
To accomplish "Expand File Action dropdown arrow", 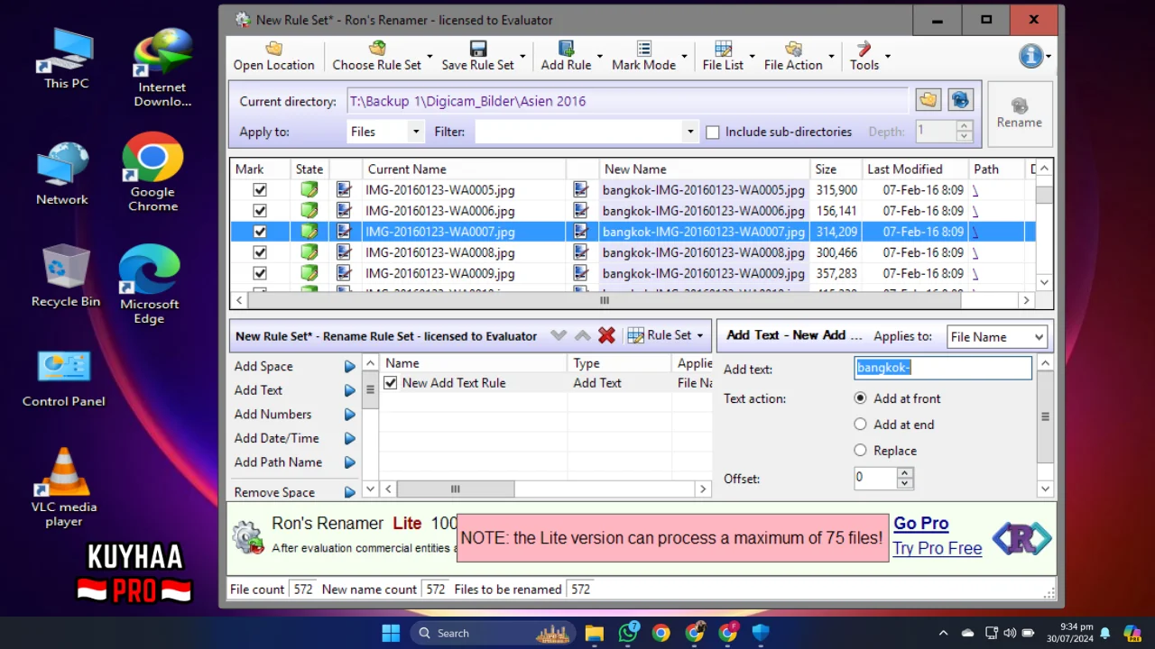I will tap(831, 57).
